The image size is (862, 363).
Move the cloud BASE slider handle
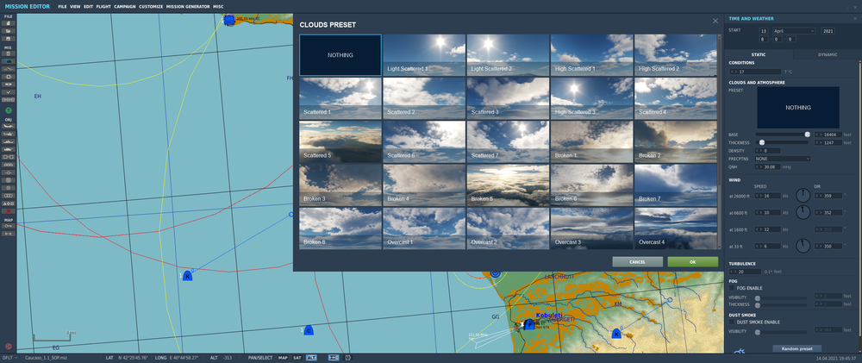coord(807,135)
